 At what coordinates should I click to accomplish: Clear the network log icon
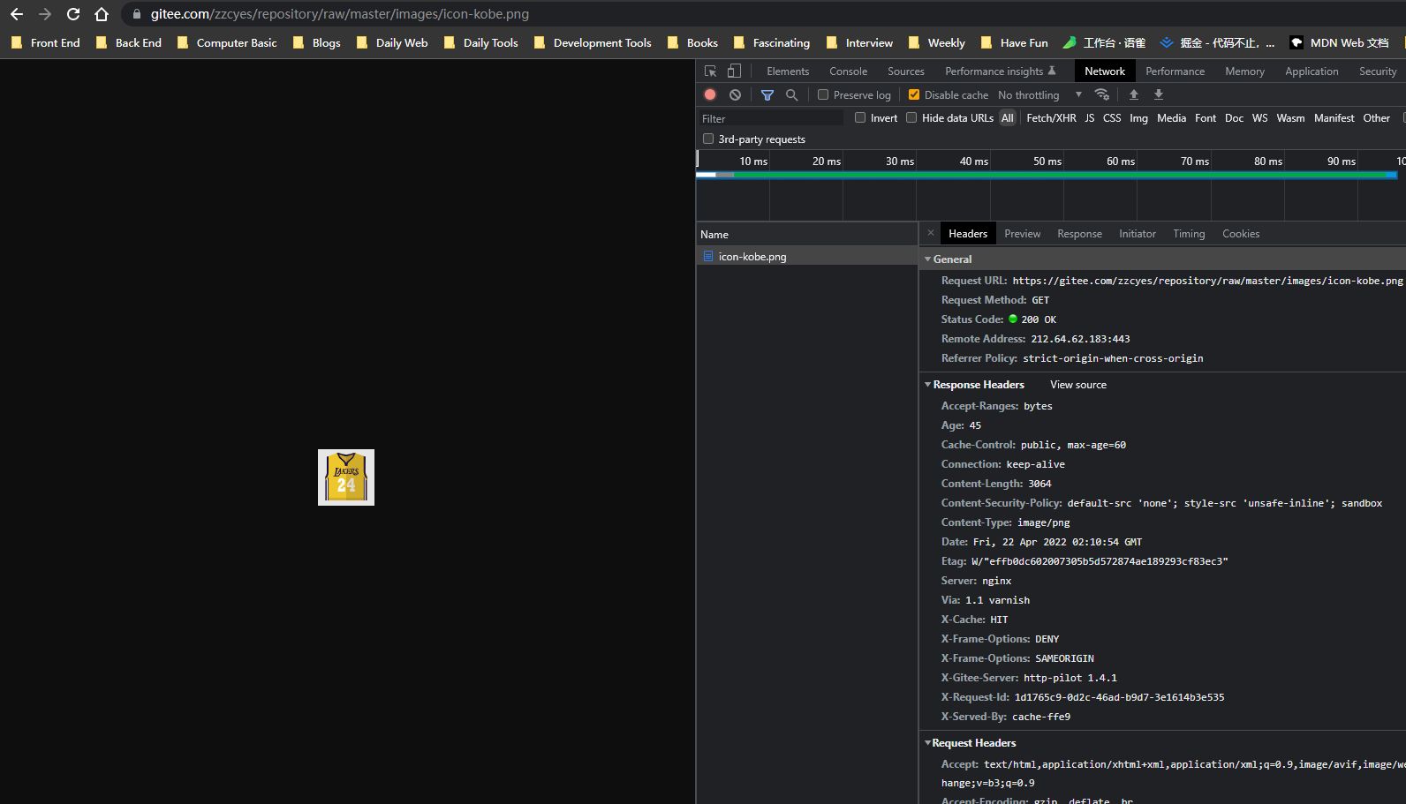pos(735,94)
